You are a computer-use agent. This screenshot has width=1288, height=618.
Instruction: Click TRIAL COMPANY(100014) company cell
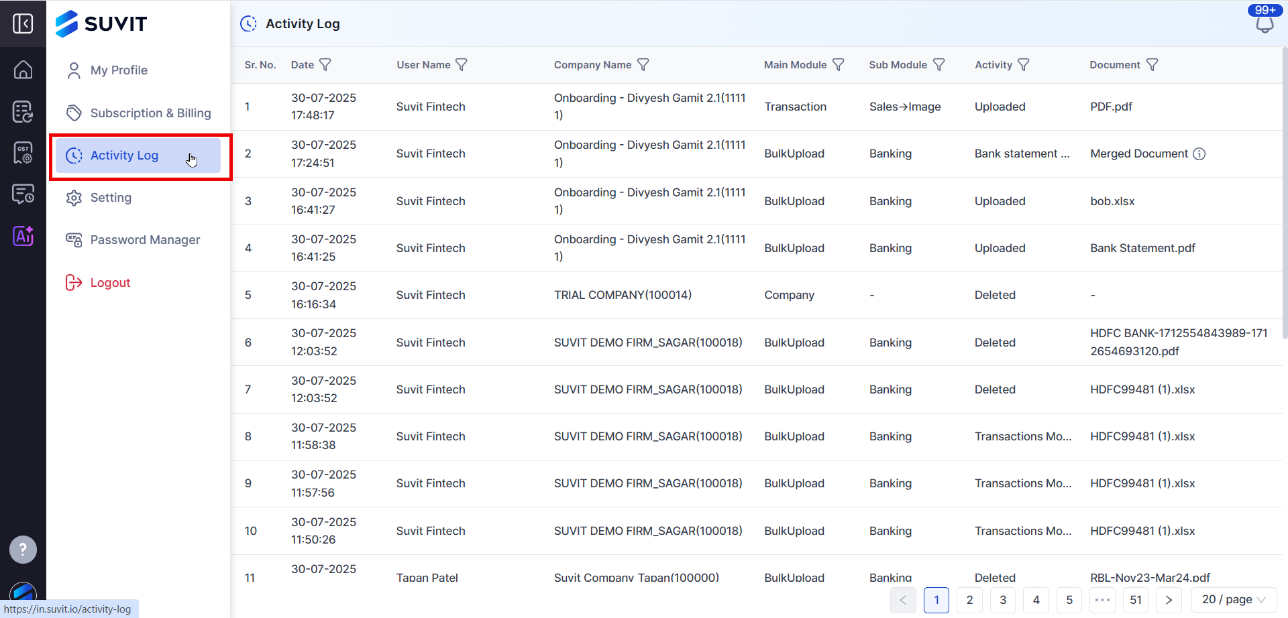pos(623,295)
